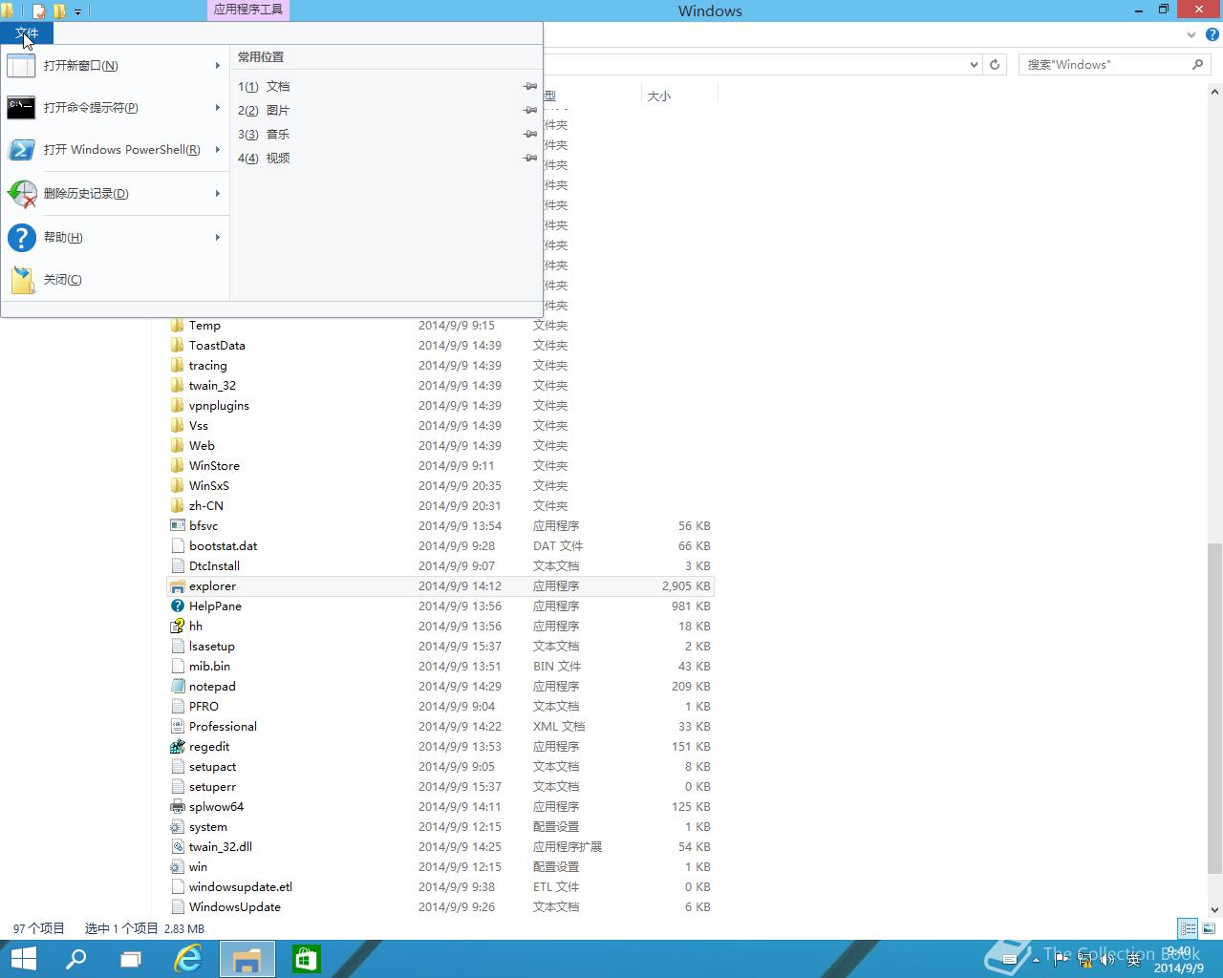
Task: Choose 打开 Windows PowerShell(R) entry
Action: 115,150
